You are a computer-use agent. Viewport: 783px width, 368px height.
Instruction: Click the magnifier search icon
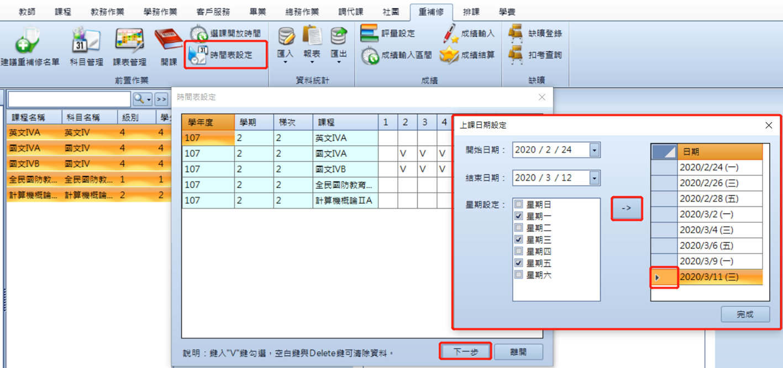click(140, 99)
